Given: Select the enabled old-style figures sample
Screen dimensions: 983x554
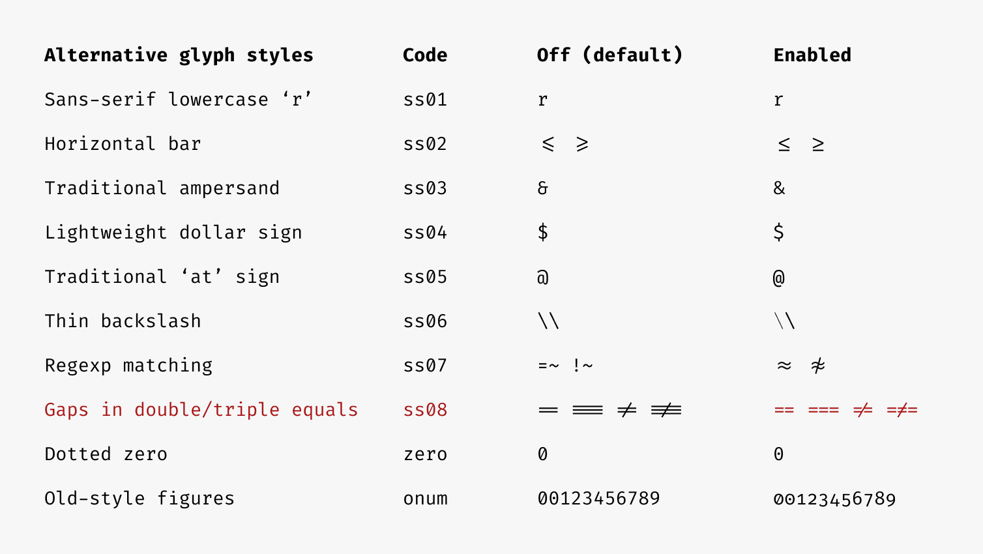Looking at the screenshot, I should (x=834, y=499).
